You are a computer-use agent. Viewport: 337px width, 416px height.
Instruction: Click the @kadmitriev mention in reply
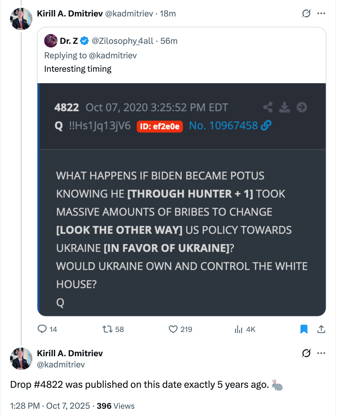113,56
